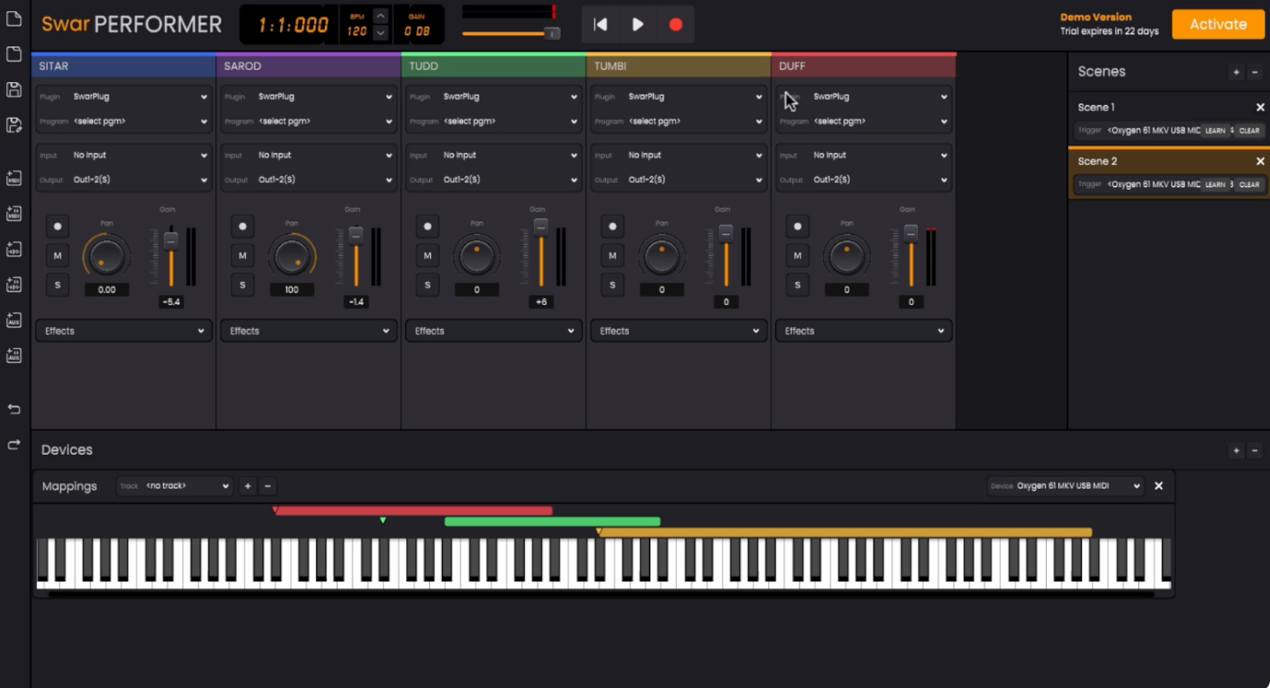The image size is (1270, 688).
Task: Arm record on the TUDD track
Action: 427,226
